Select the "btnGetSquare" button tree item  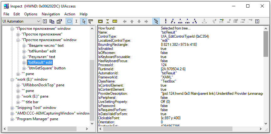point(46,68)
